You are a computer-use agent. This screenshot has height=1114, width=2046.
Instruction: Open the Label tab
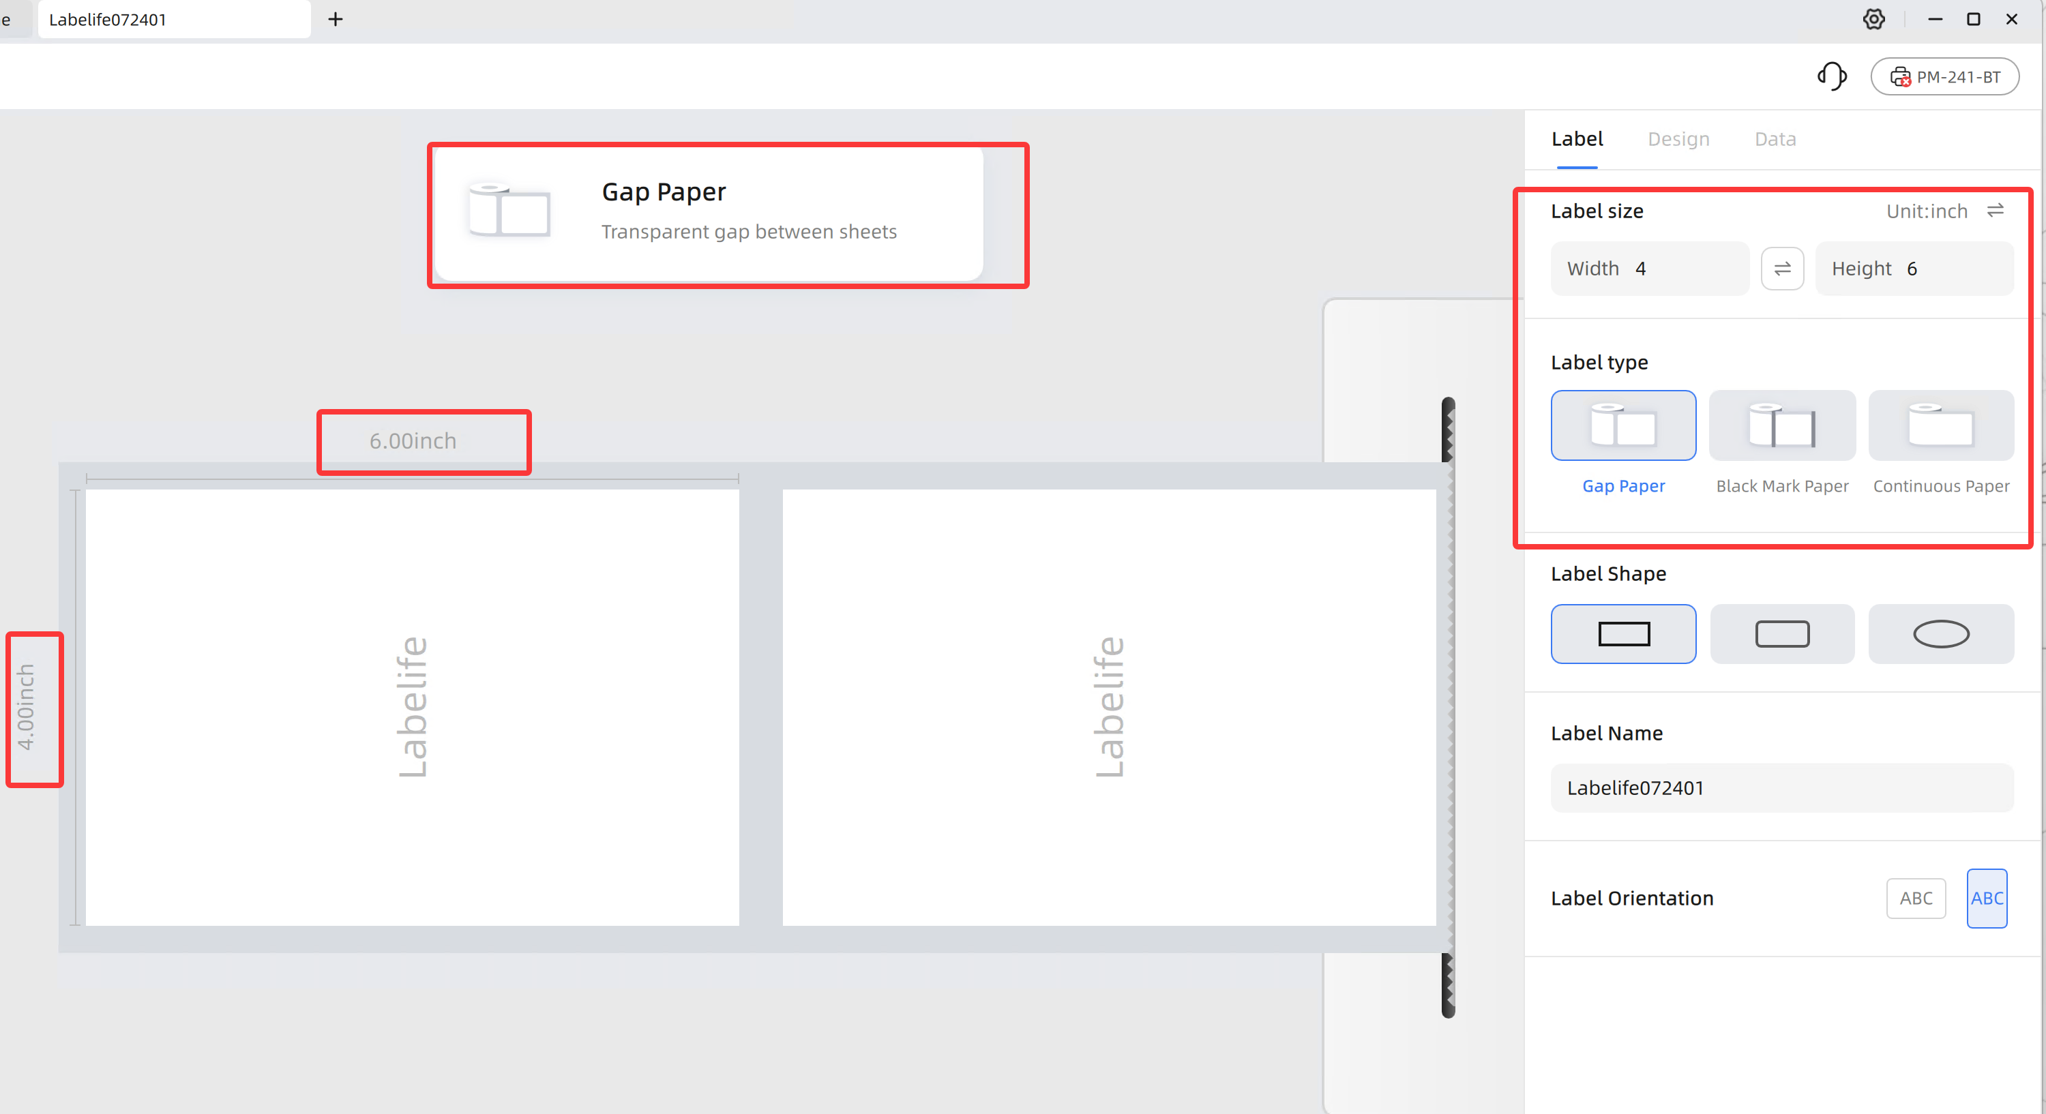point(1577,139)
